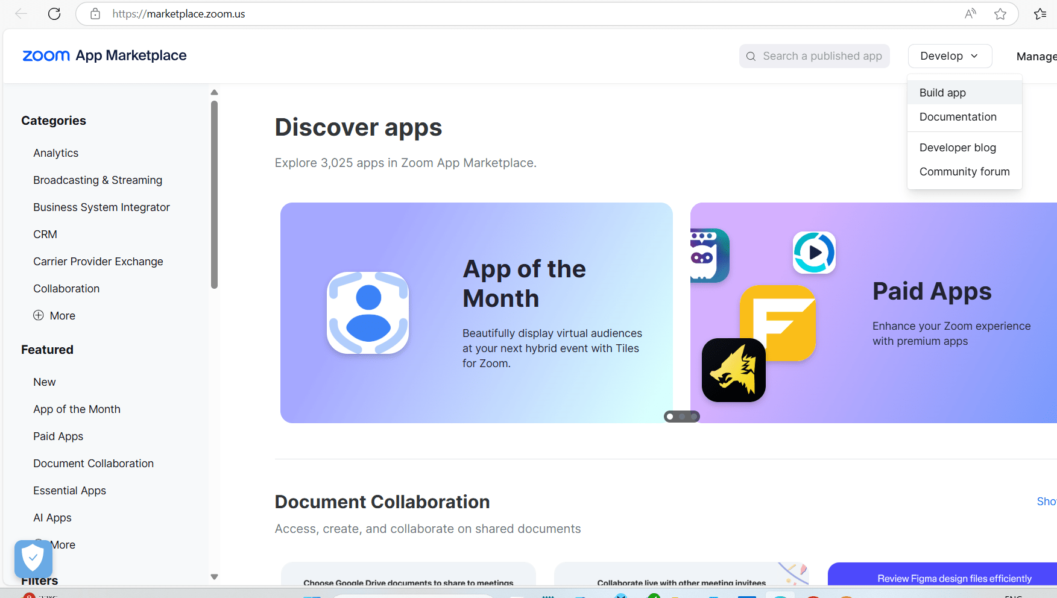Select Build app from the Develop menu
The height and width of the screenshot is (598, 1057).
point(942,92)
